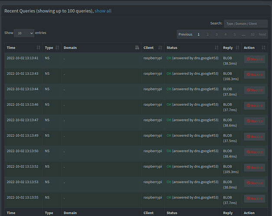This screenshot has width=272, height=216.
Task: Sort by Client column arrows
Action: (160, 48)
